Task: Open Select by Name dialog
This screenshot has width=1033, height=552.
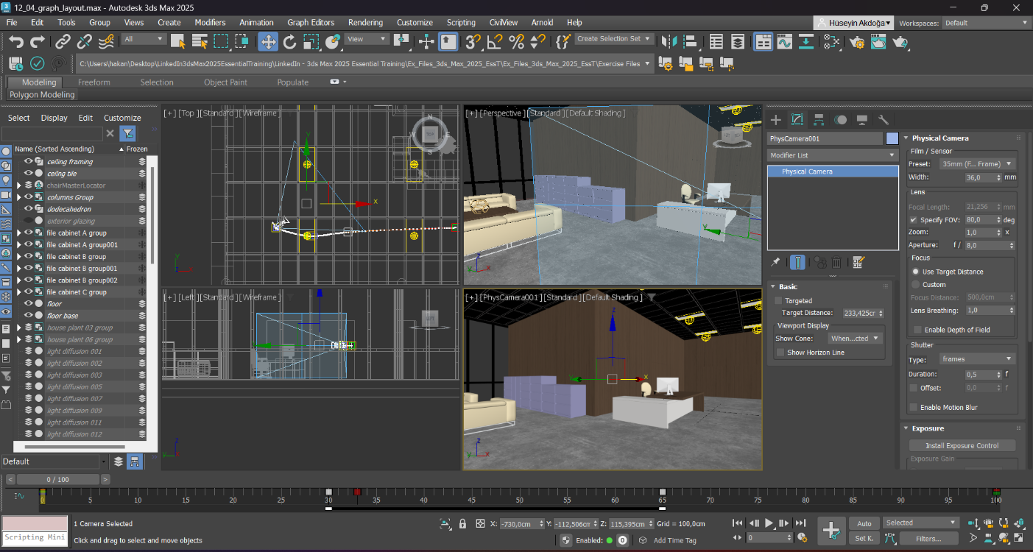Action: coord(199,41)
